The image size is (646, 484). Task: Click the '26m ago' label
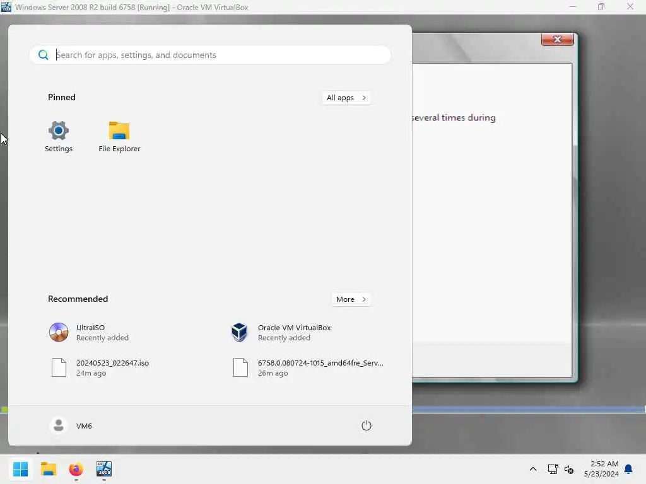point(273,373)
